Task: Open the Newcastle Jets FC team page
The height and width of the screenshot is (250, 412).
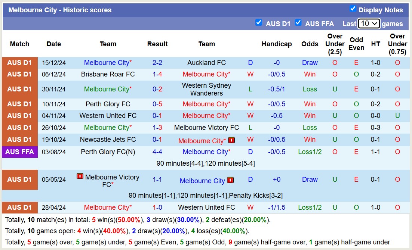Action: pos(108,140)
